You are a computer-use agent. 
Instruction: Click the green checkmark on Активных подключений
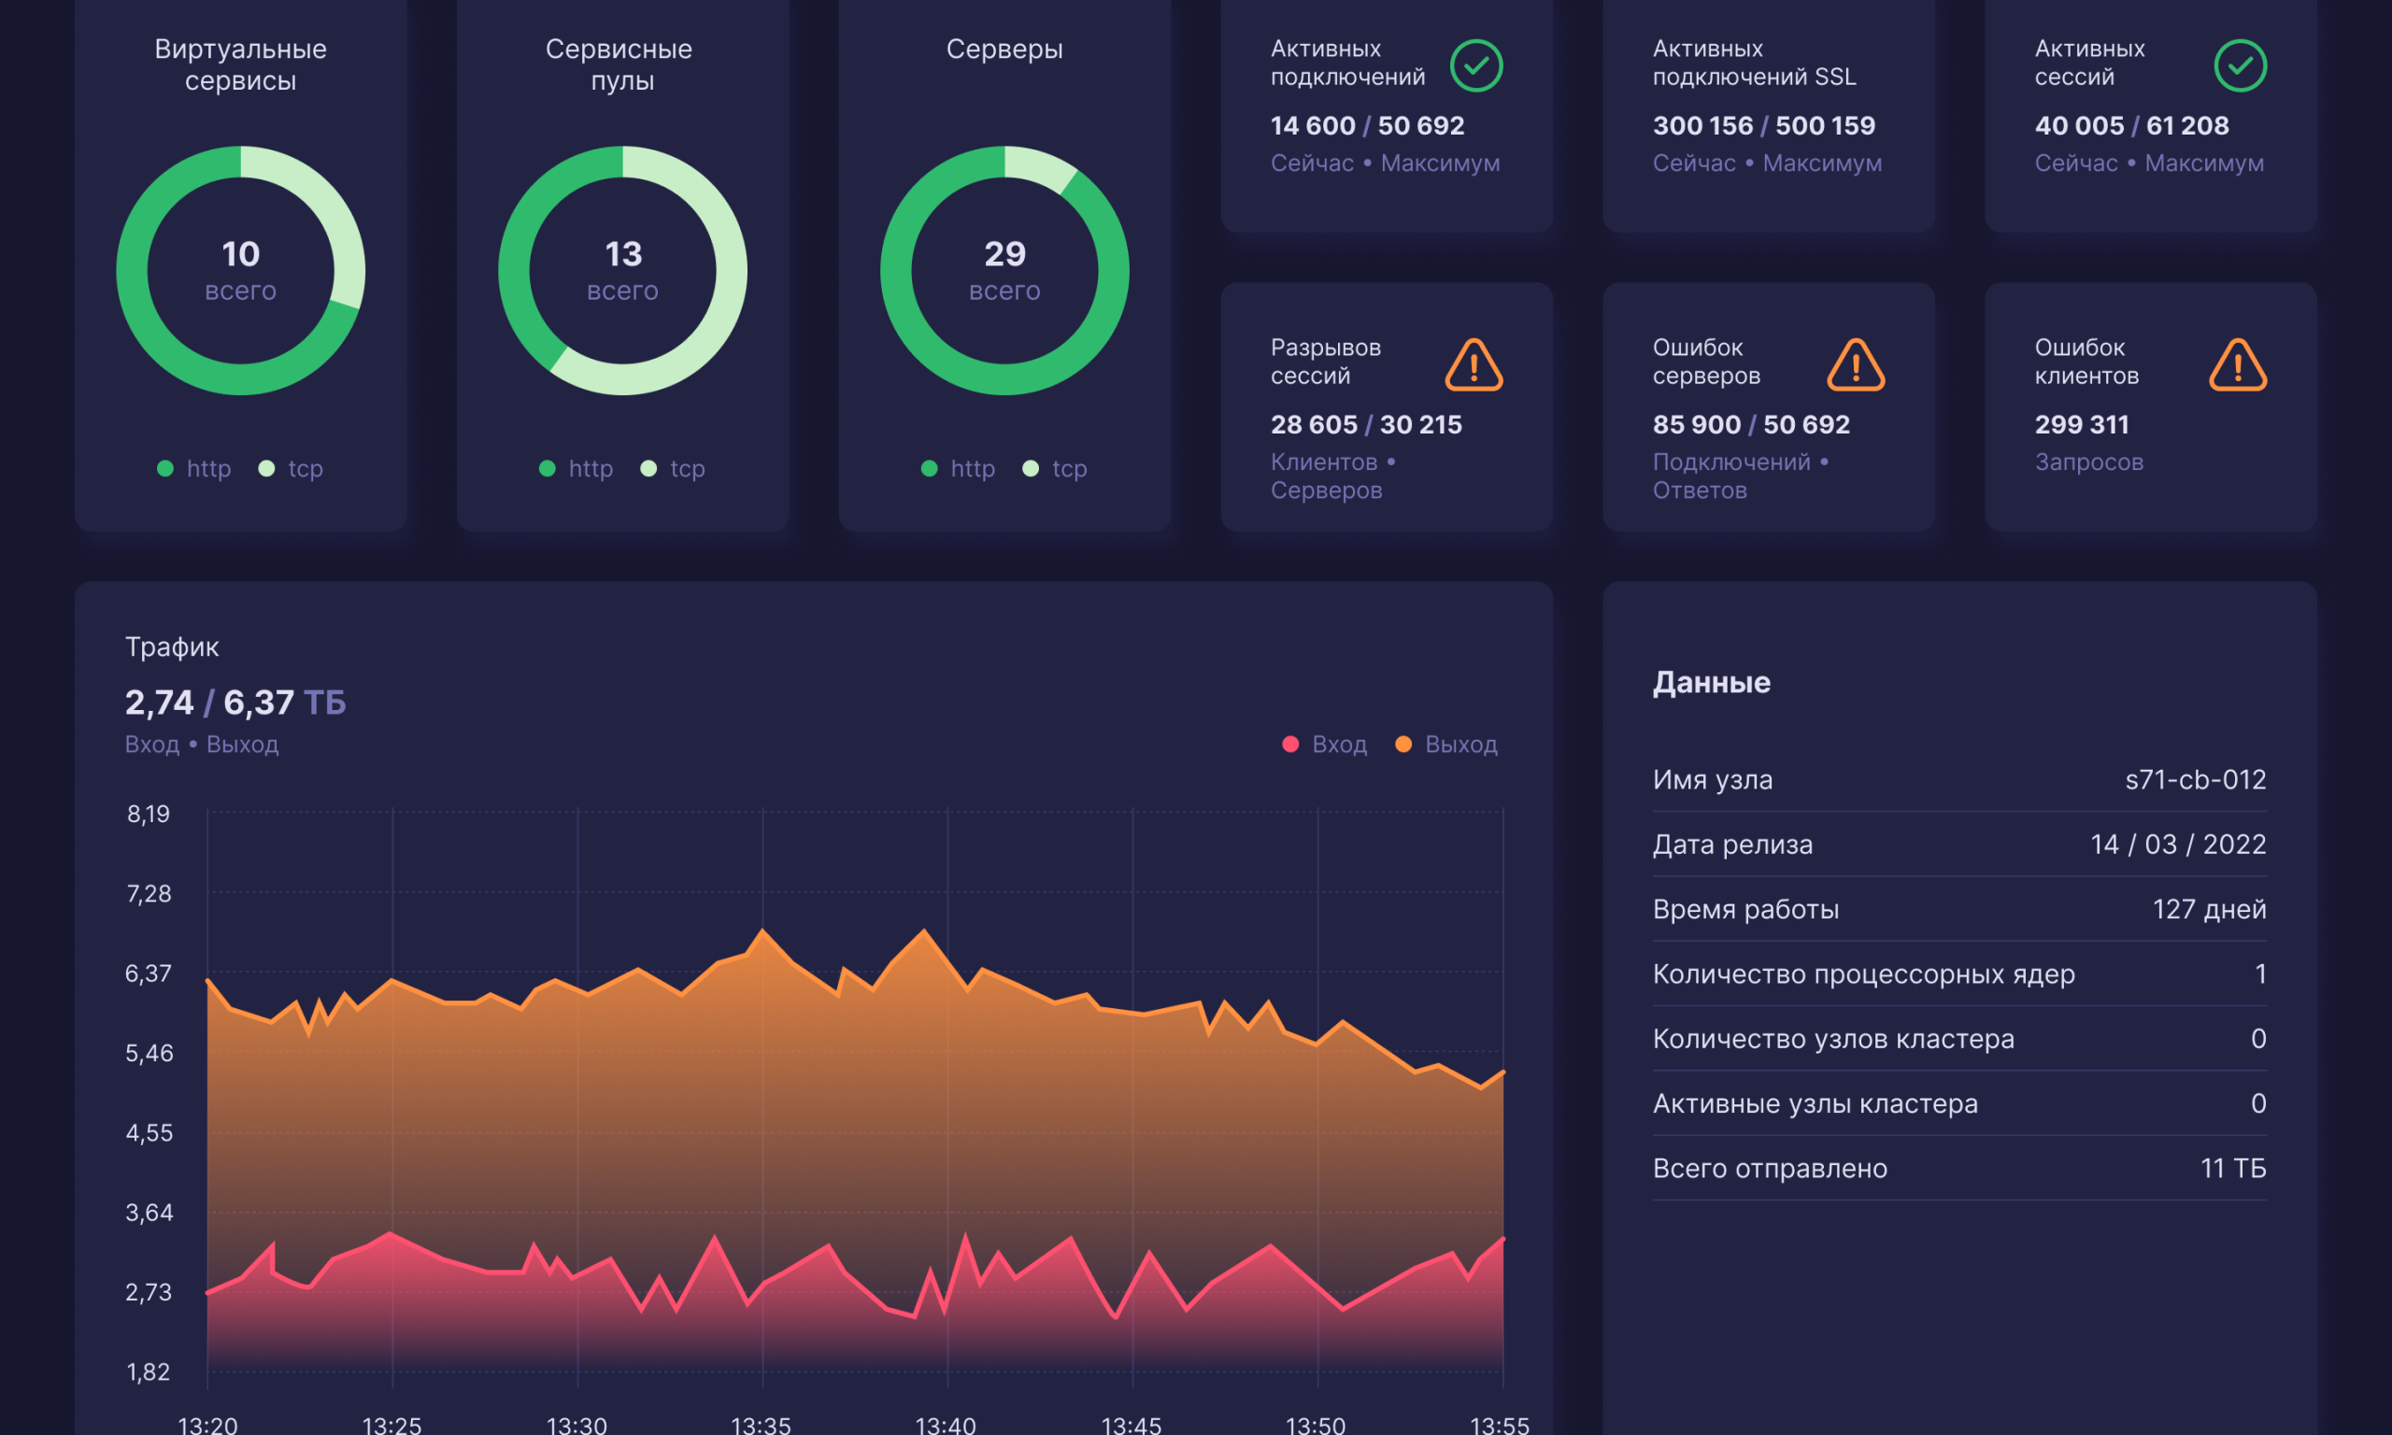[x=1475, y=65]
